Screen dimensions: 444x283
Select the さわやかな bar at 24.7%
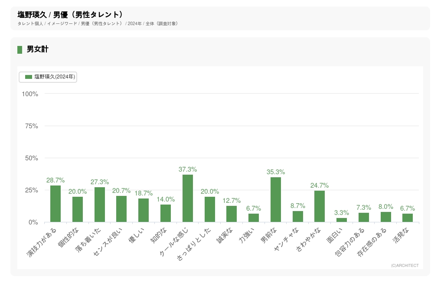point(320,206)
